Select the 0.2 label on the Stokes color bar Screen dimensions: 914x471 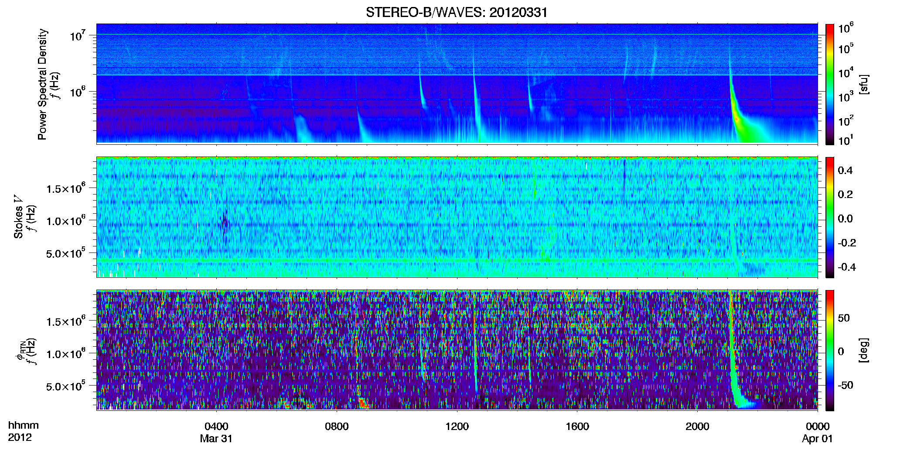point(845,195)
